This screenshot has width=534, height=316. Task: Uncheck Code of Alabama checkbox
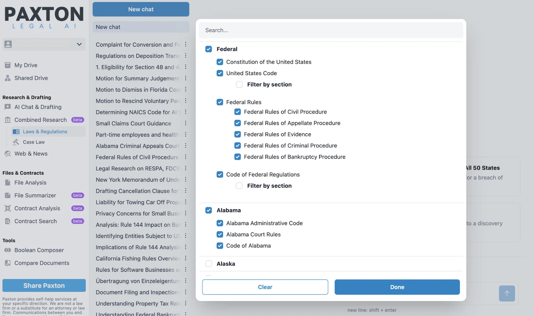220,246
